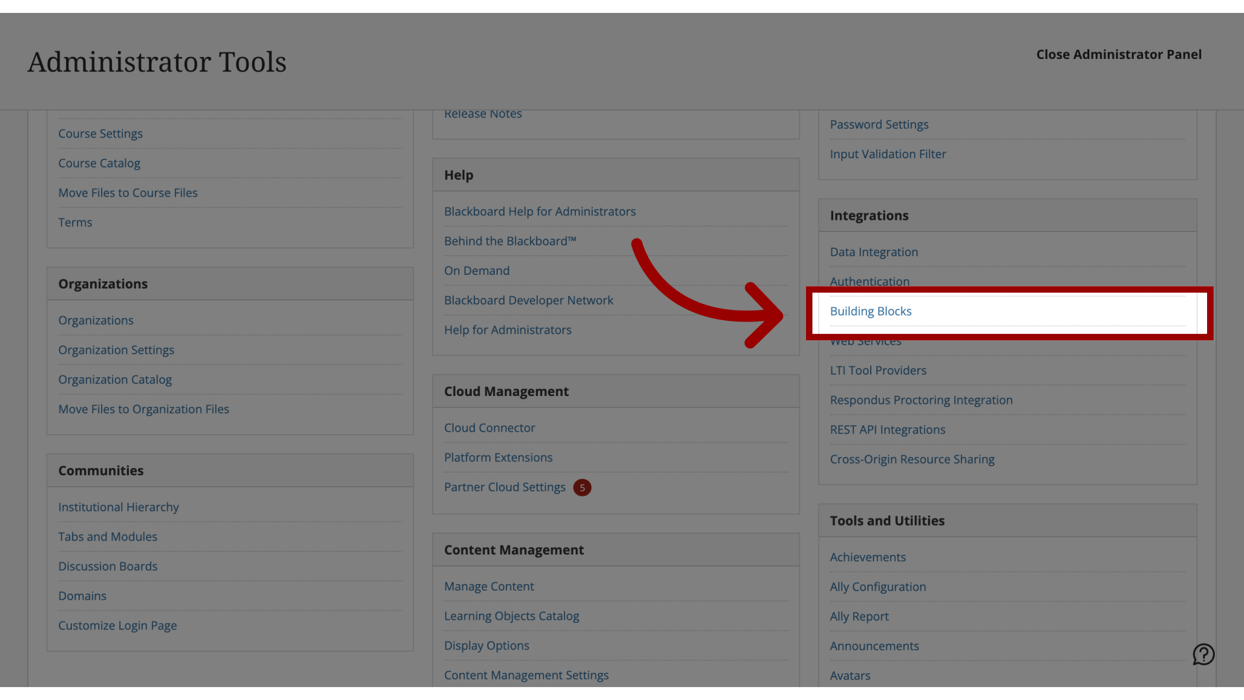Click the LTI Tool Providers link
This screenshot has width=1244, height=700.
coord(877,370)
